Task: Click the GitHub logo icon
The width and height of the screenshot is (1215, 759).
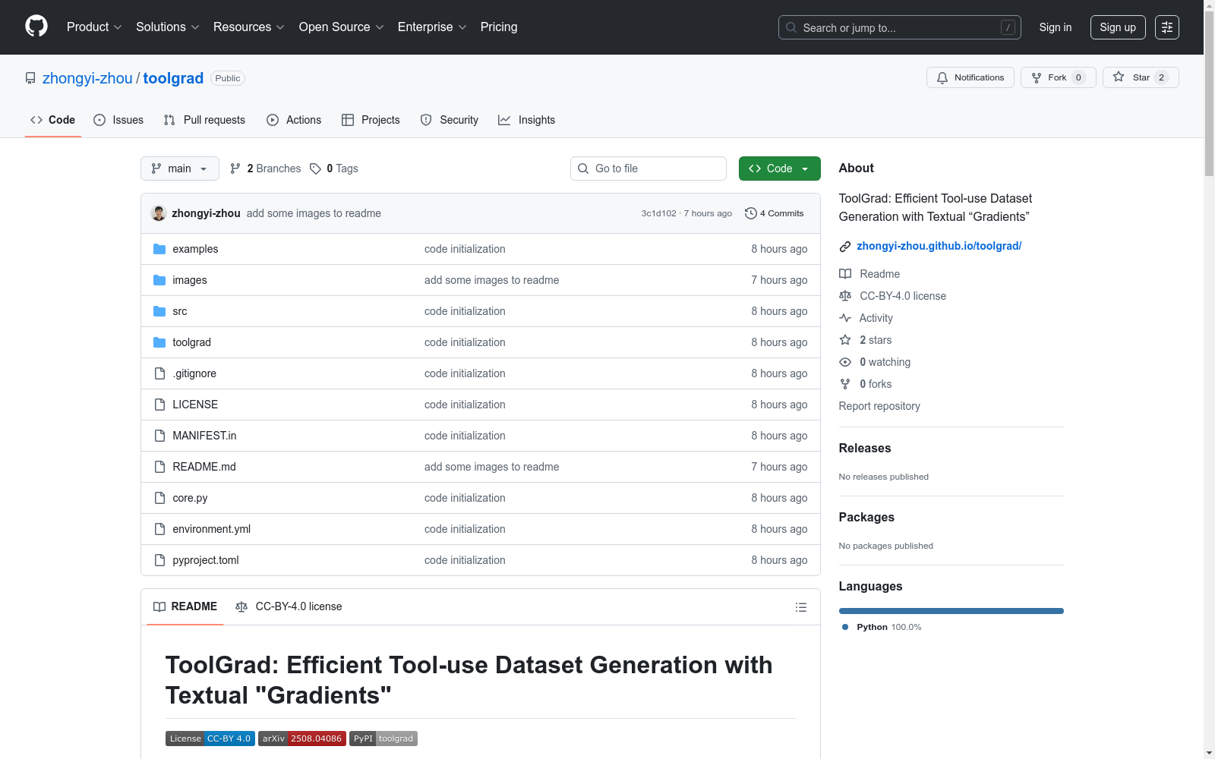Action: [x=36, y=27]
